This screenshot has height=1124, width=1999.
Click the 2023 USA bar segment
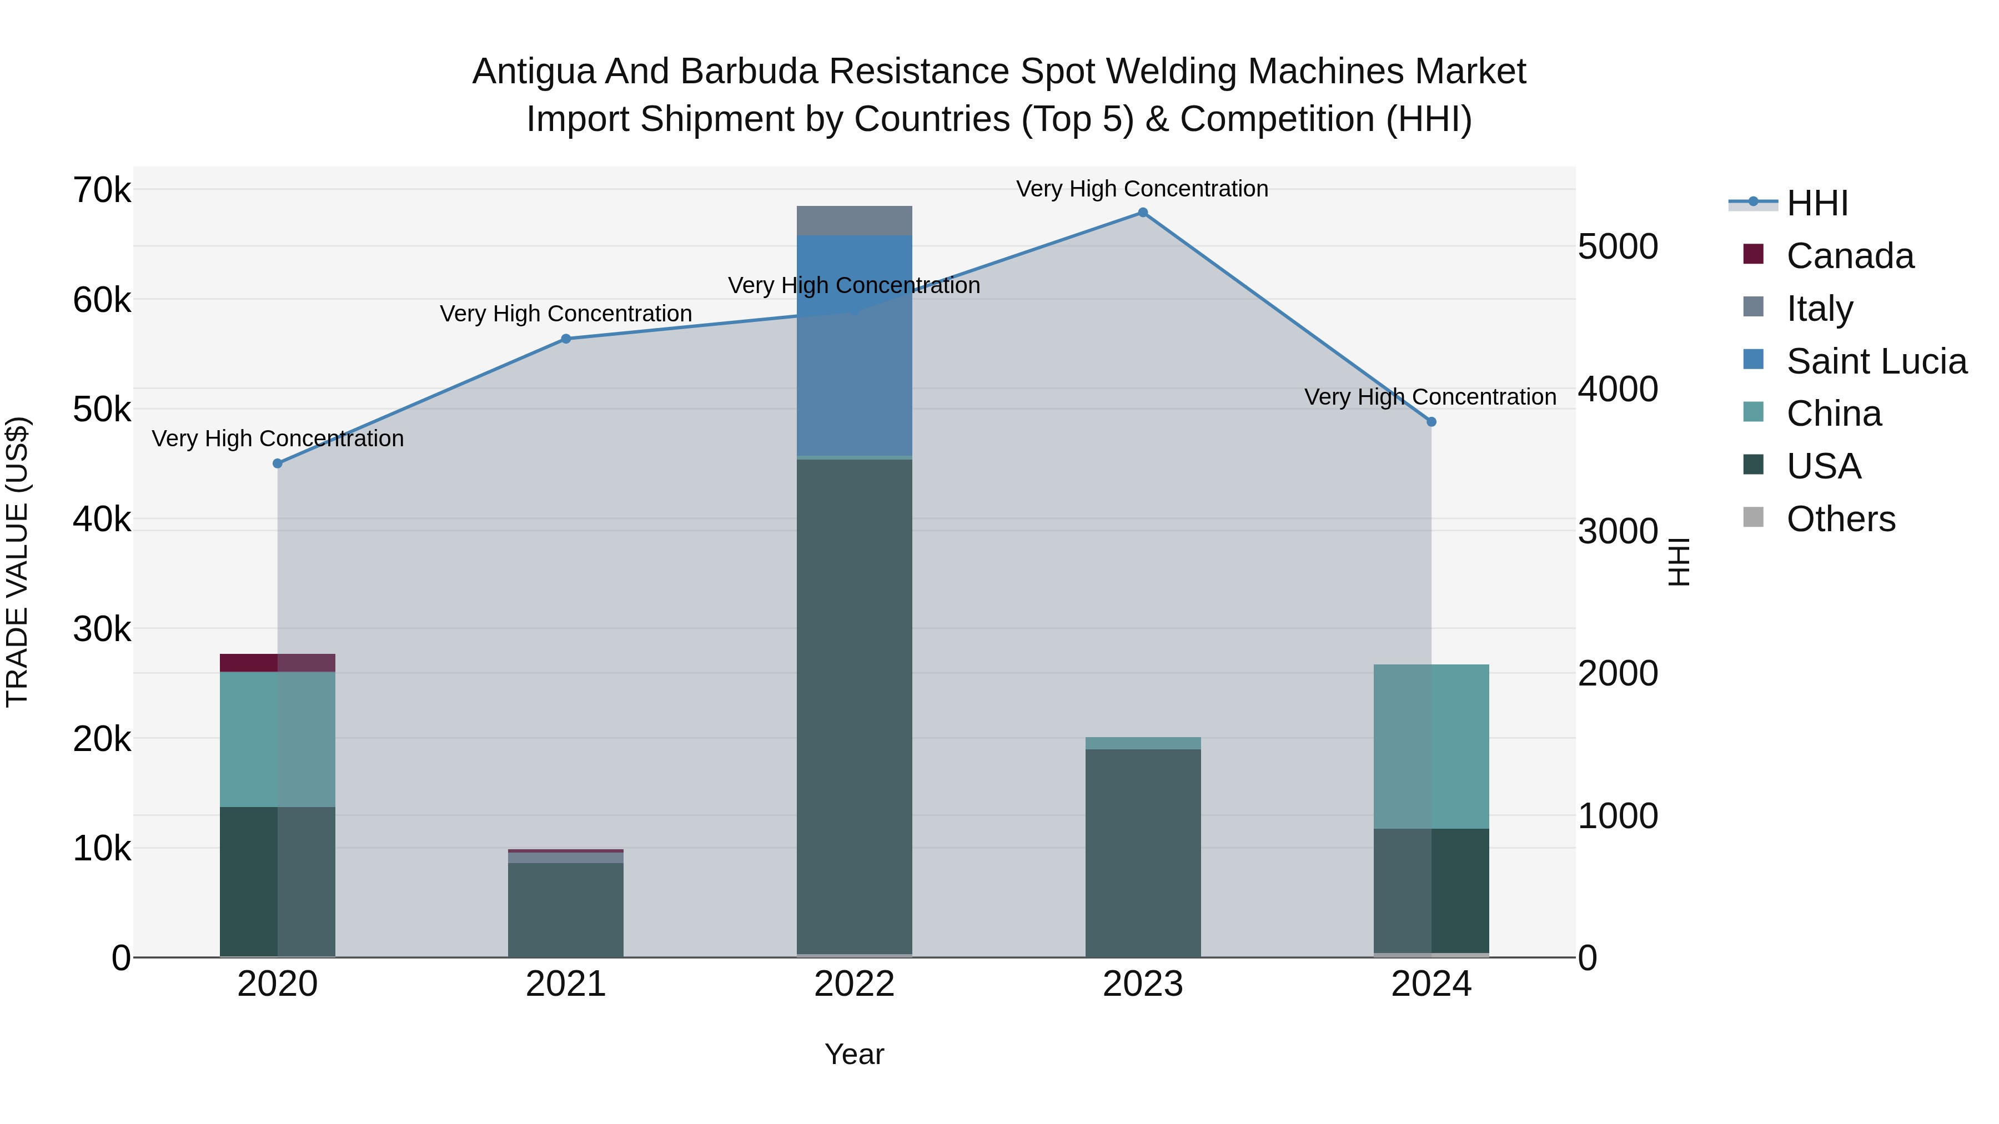(1143, 853)
